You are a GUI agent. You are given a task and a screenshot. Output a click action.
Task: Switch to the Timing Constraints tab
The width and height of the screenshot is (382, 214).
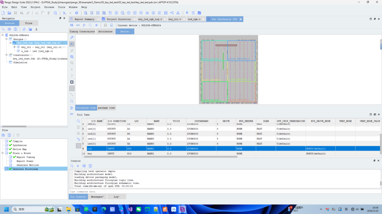(82, 32)
